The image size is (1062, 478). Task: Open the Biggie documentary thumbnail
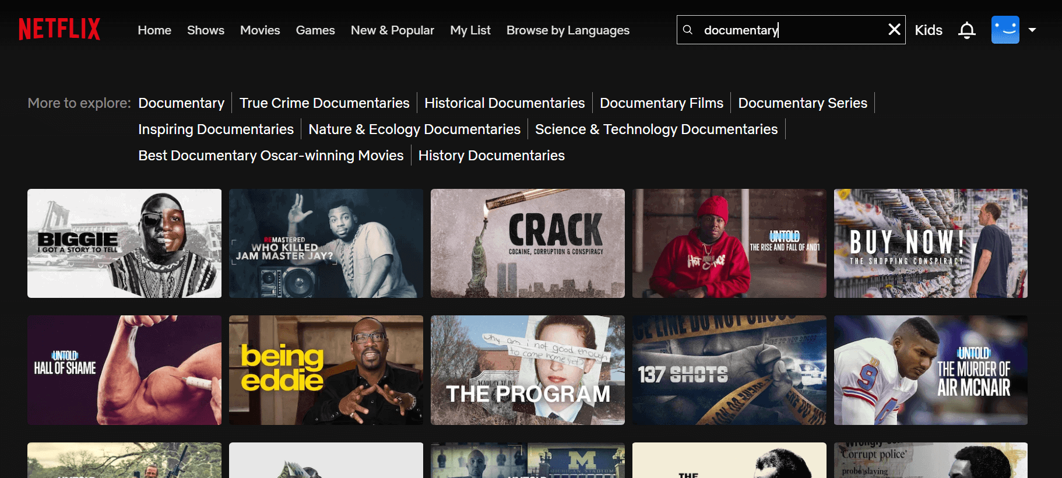coord(124,243)
